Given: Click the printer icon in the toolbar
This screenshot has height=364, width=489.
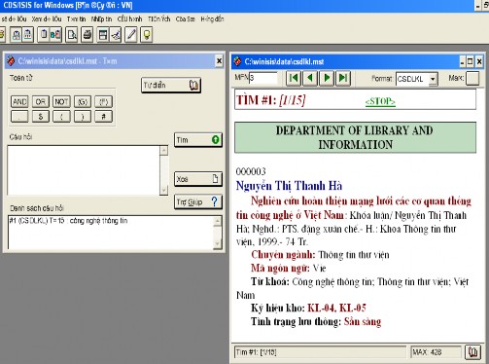Looking at the screenshot, I should coord(87,35).
